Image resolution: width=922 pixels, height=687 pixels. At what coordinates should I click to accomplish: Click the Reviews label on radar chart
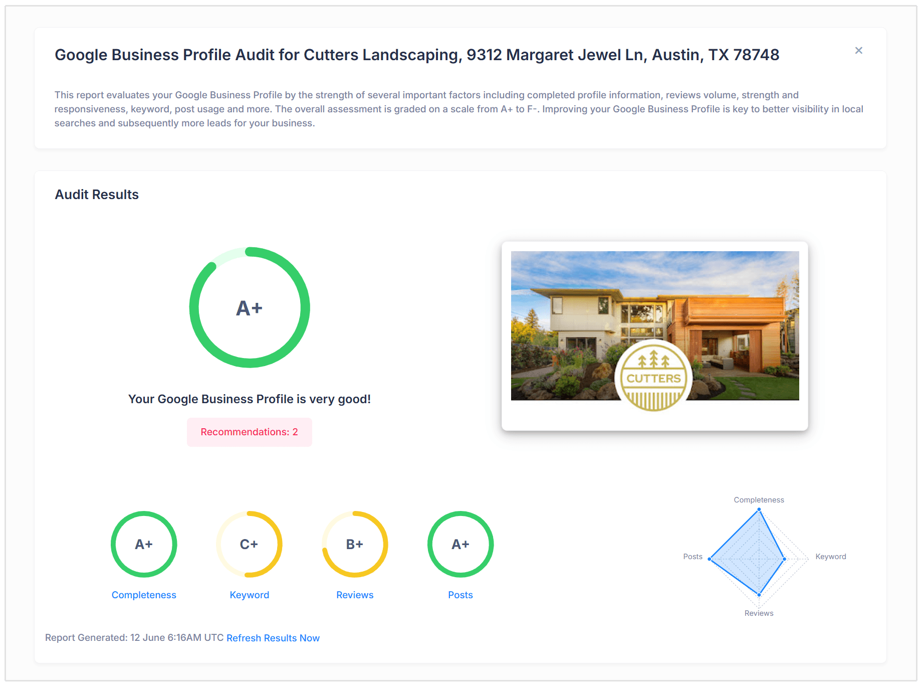click(759, 613)
